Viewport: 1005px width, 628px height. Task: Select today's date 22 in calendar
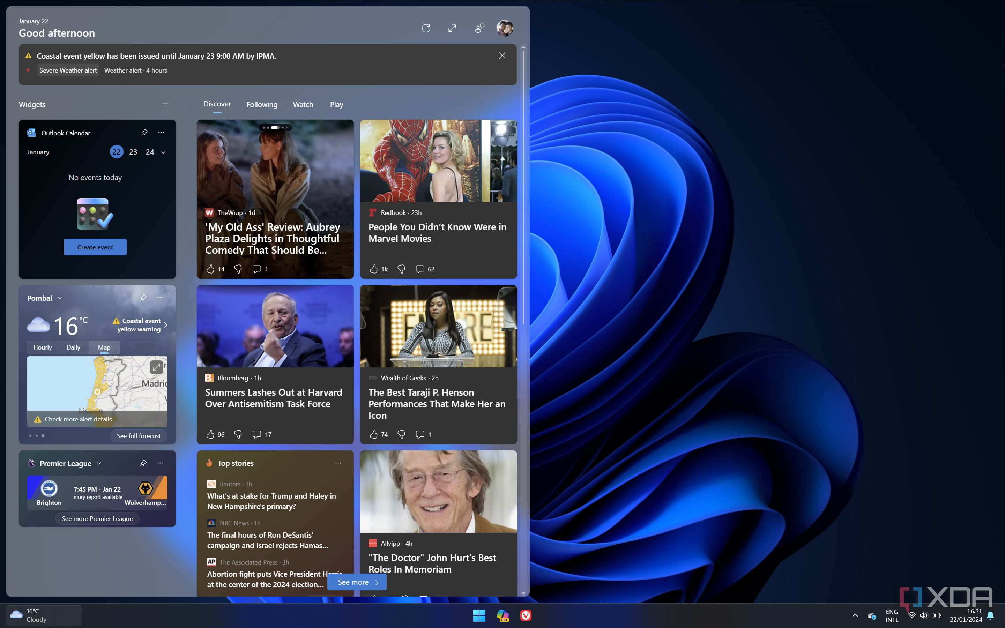116,152
